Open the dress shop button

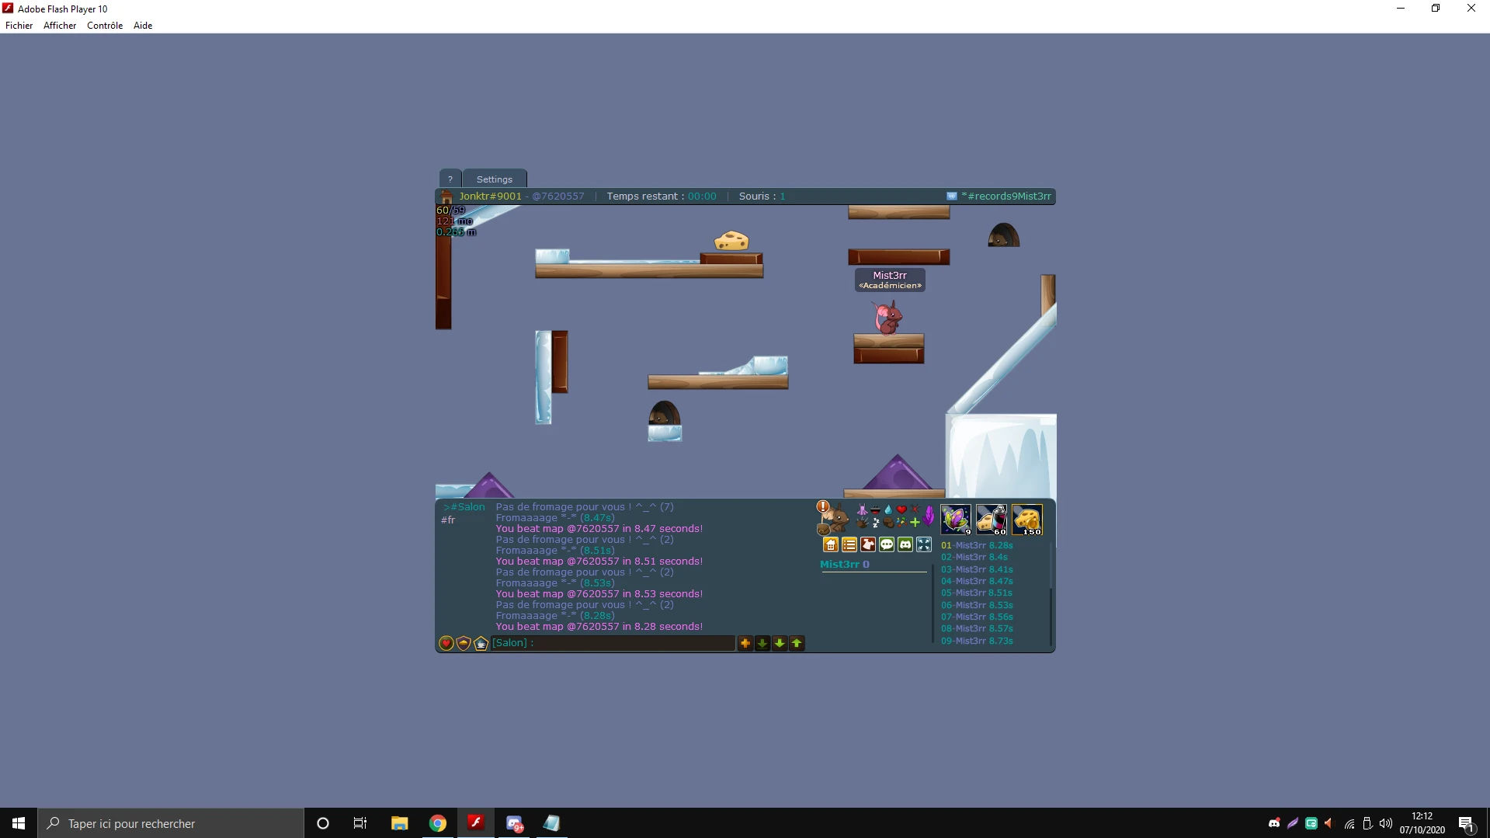[x=868, y=545]
